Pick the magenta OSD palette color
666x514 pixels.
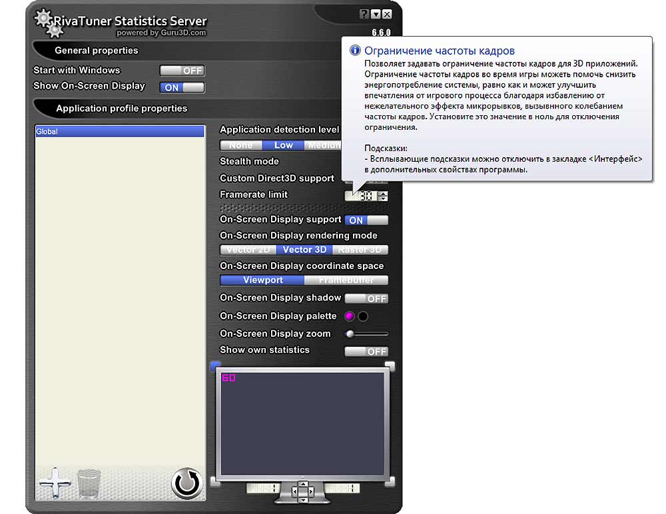coord(350,316)
